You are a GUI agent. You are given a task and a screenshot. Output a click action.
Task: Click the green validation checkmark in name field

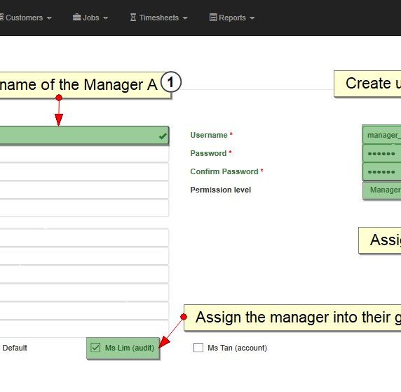(x=163, y=136)
